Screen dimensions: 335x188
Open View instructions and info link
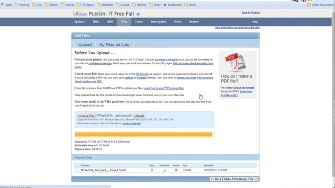pyautogui.click(x=237, y=28)
